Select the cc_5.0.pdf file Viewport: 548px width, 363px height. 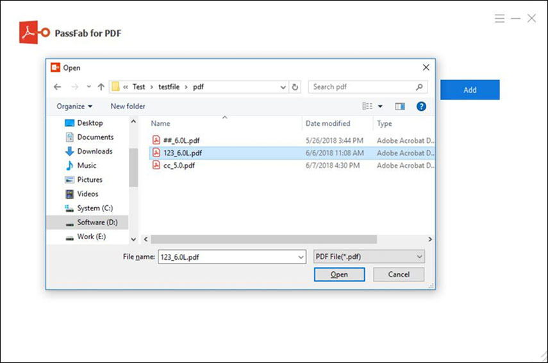[178, 165]
